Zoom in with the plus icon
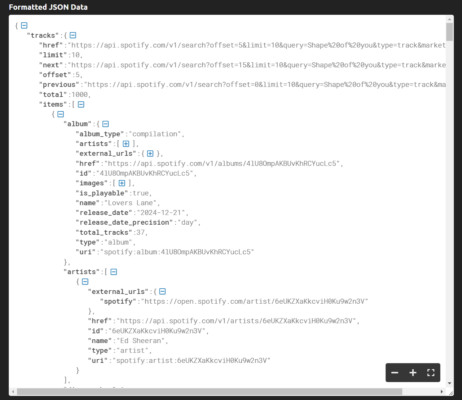The image size is (462, 400). (413, 373)
